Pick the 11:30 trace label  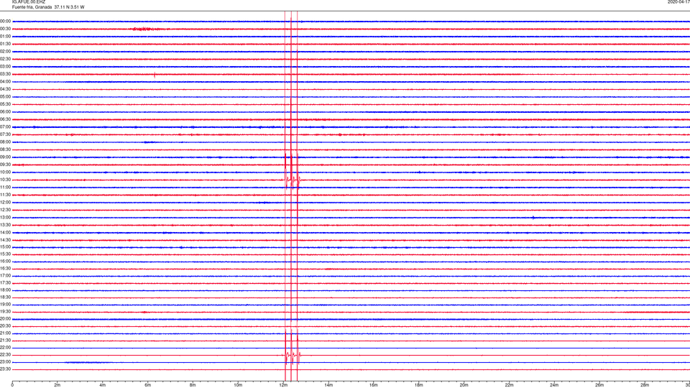[x=6, y=195]
